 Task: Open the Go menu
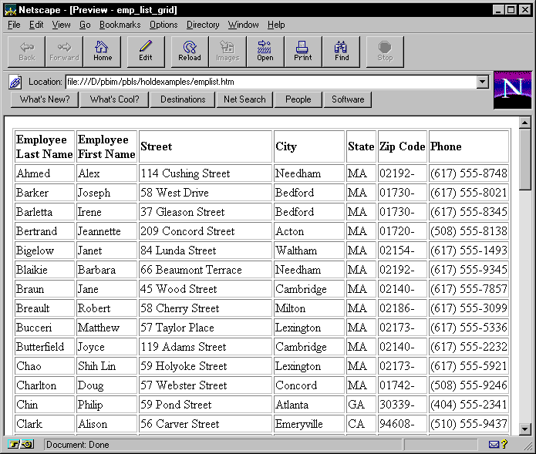(85, 25)
